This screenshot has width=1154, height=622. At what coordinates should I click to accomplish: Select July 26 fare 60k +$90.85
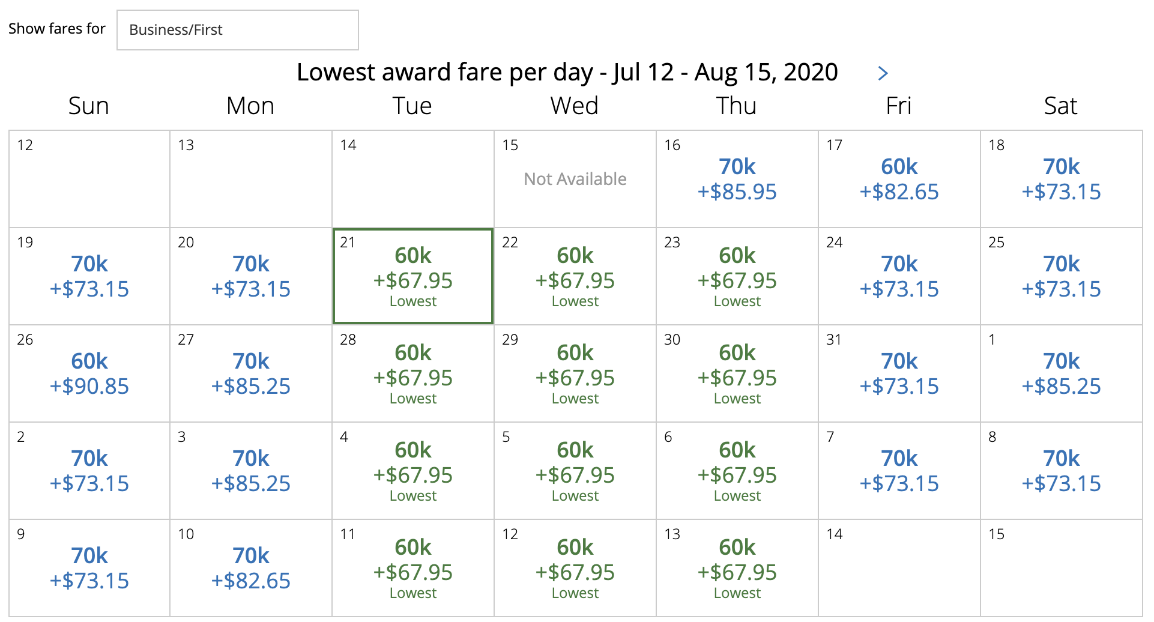[89, 373]
